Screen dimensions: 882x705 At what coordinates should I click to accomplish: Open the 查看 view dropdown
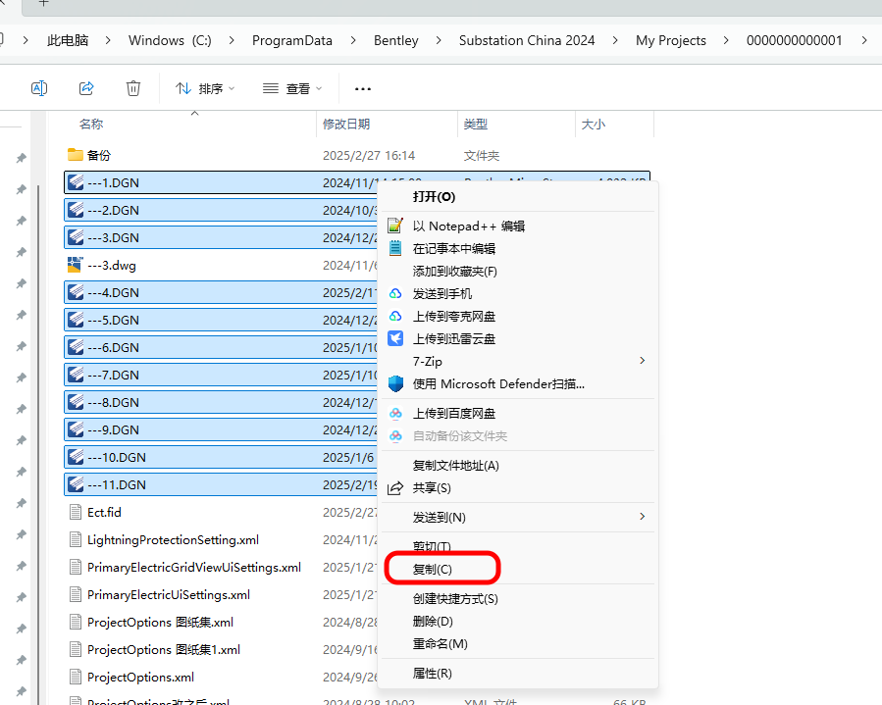pyautogui.click(x=292, y=89)
